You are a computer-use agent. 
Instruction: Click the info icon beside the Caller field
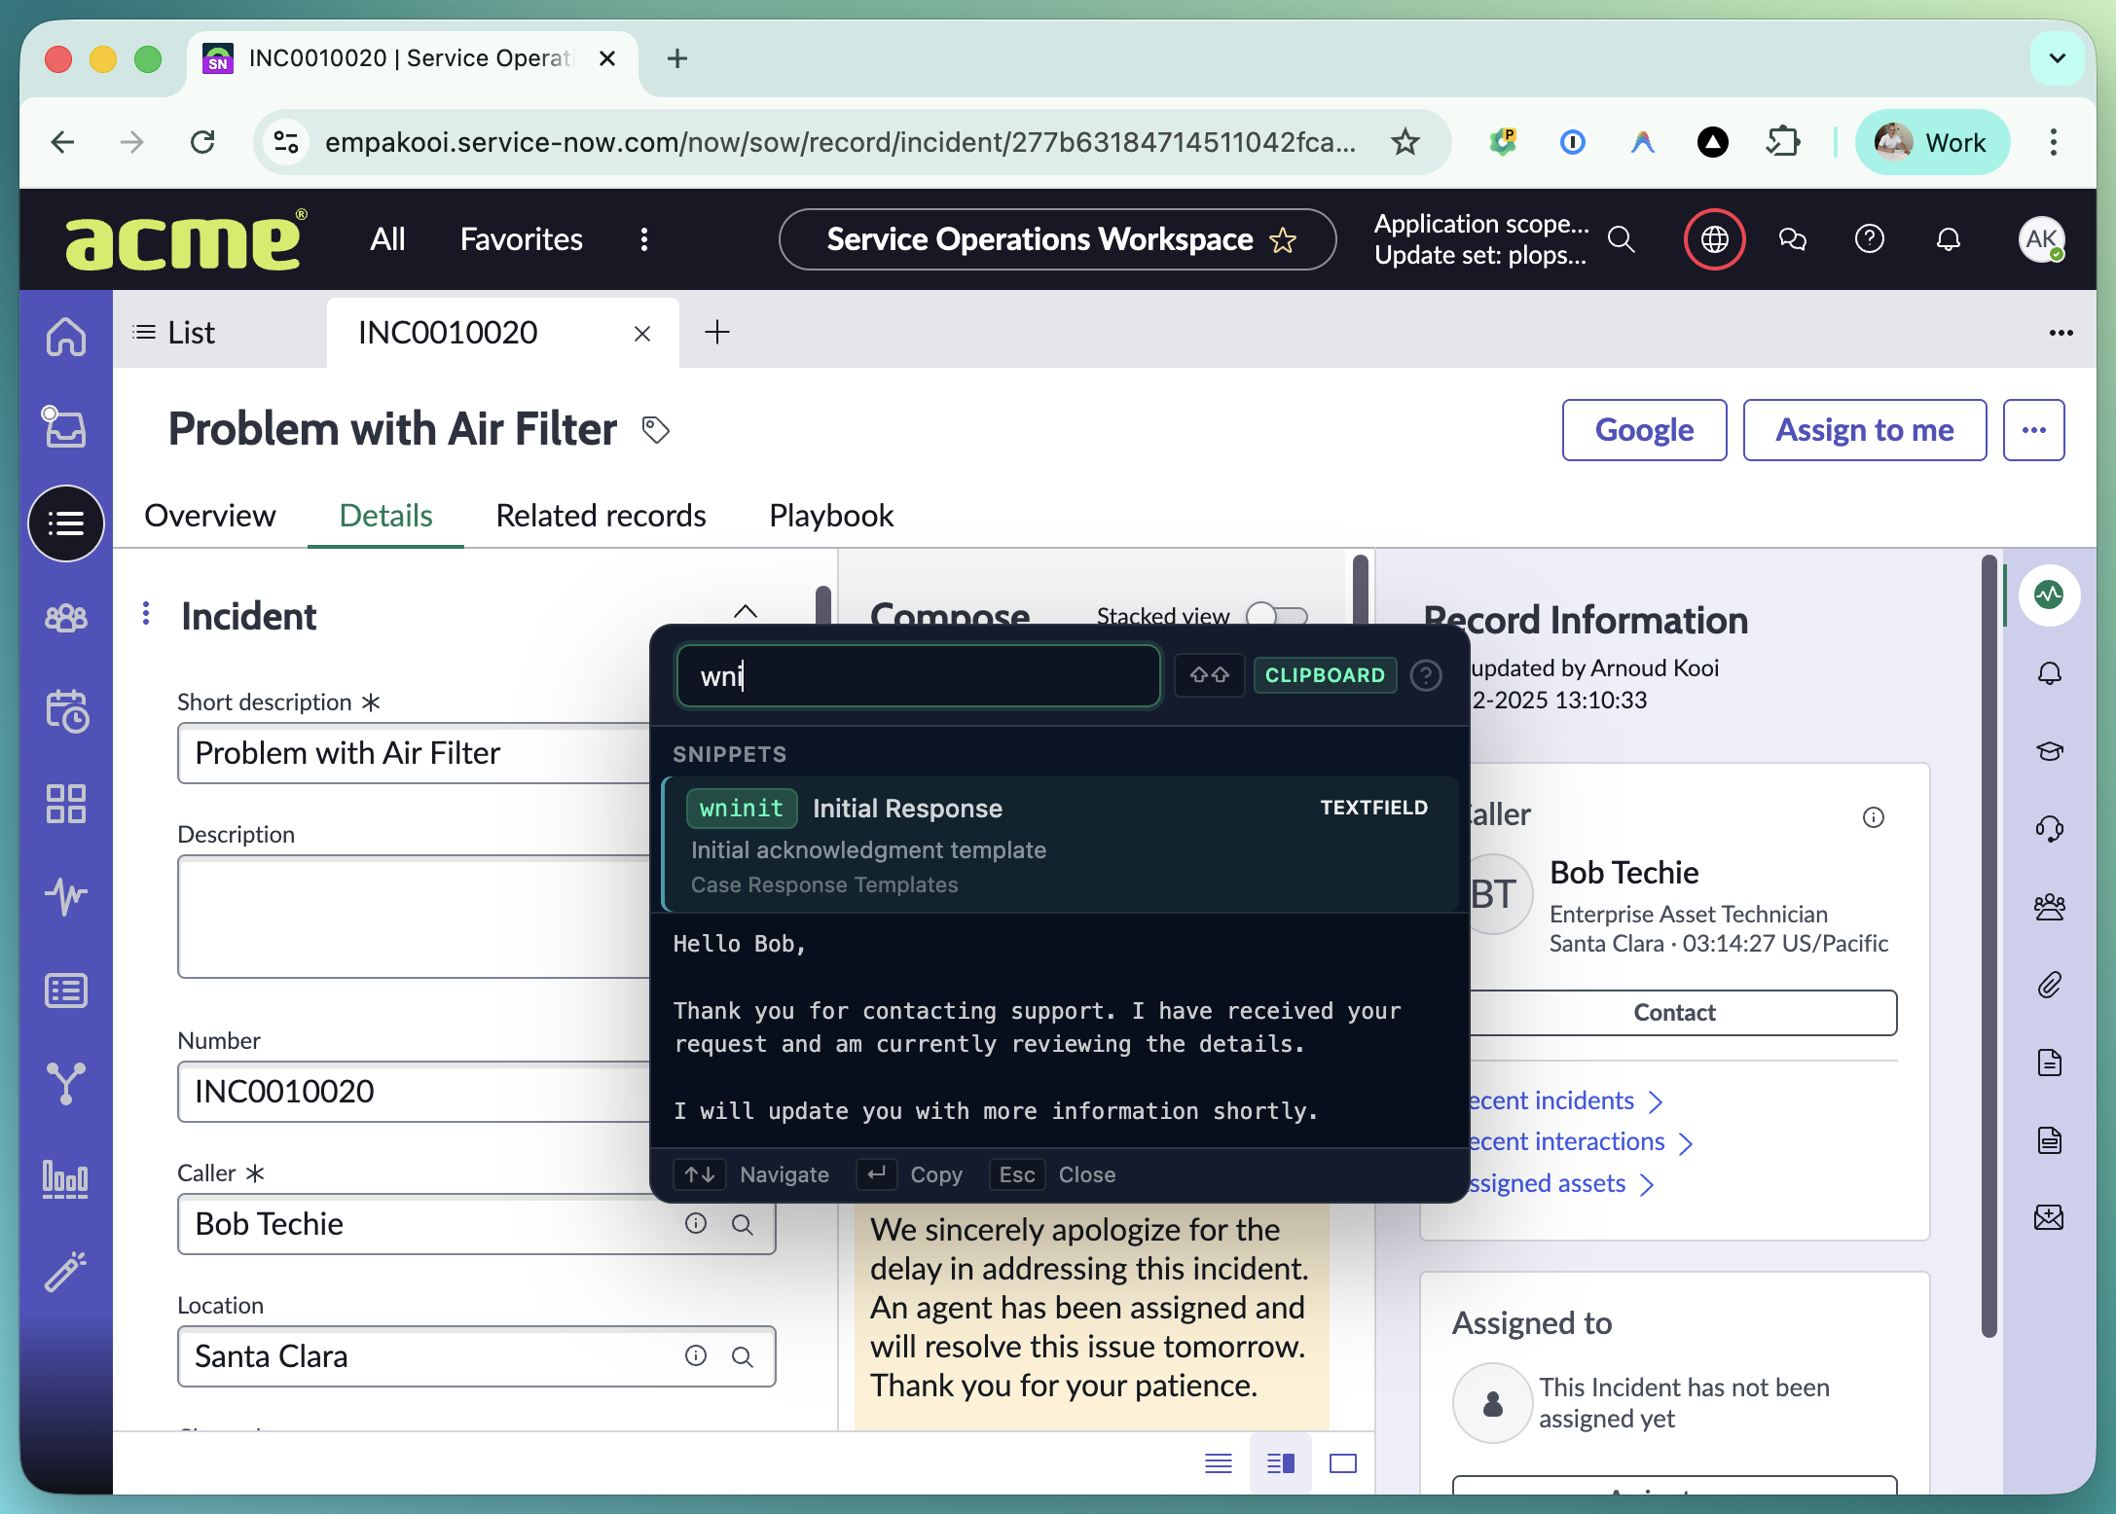(x=696, y=1224)
